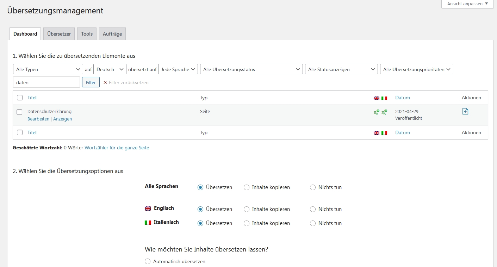
Task: Click the English translation status icon for Datenschutzerklärung
Action: (x=377, y=112)
